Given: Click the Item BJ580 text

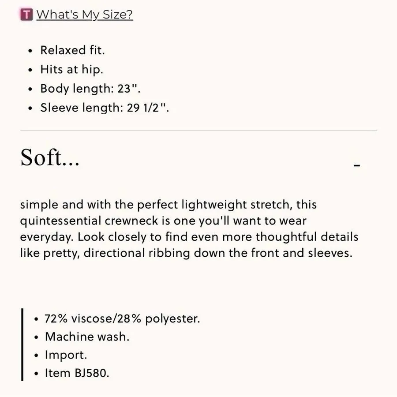Looking at the screenshot, I should click(77, 373).
